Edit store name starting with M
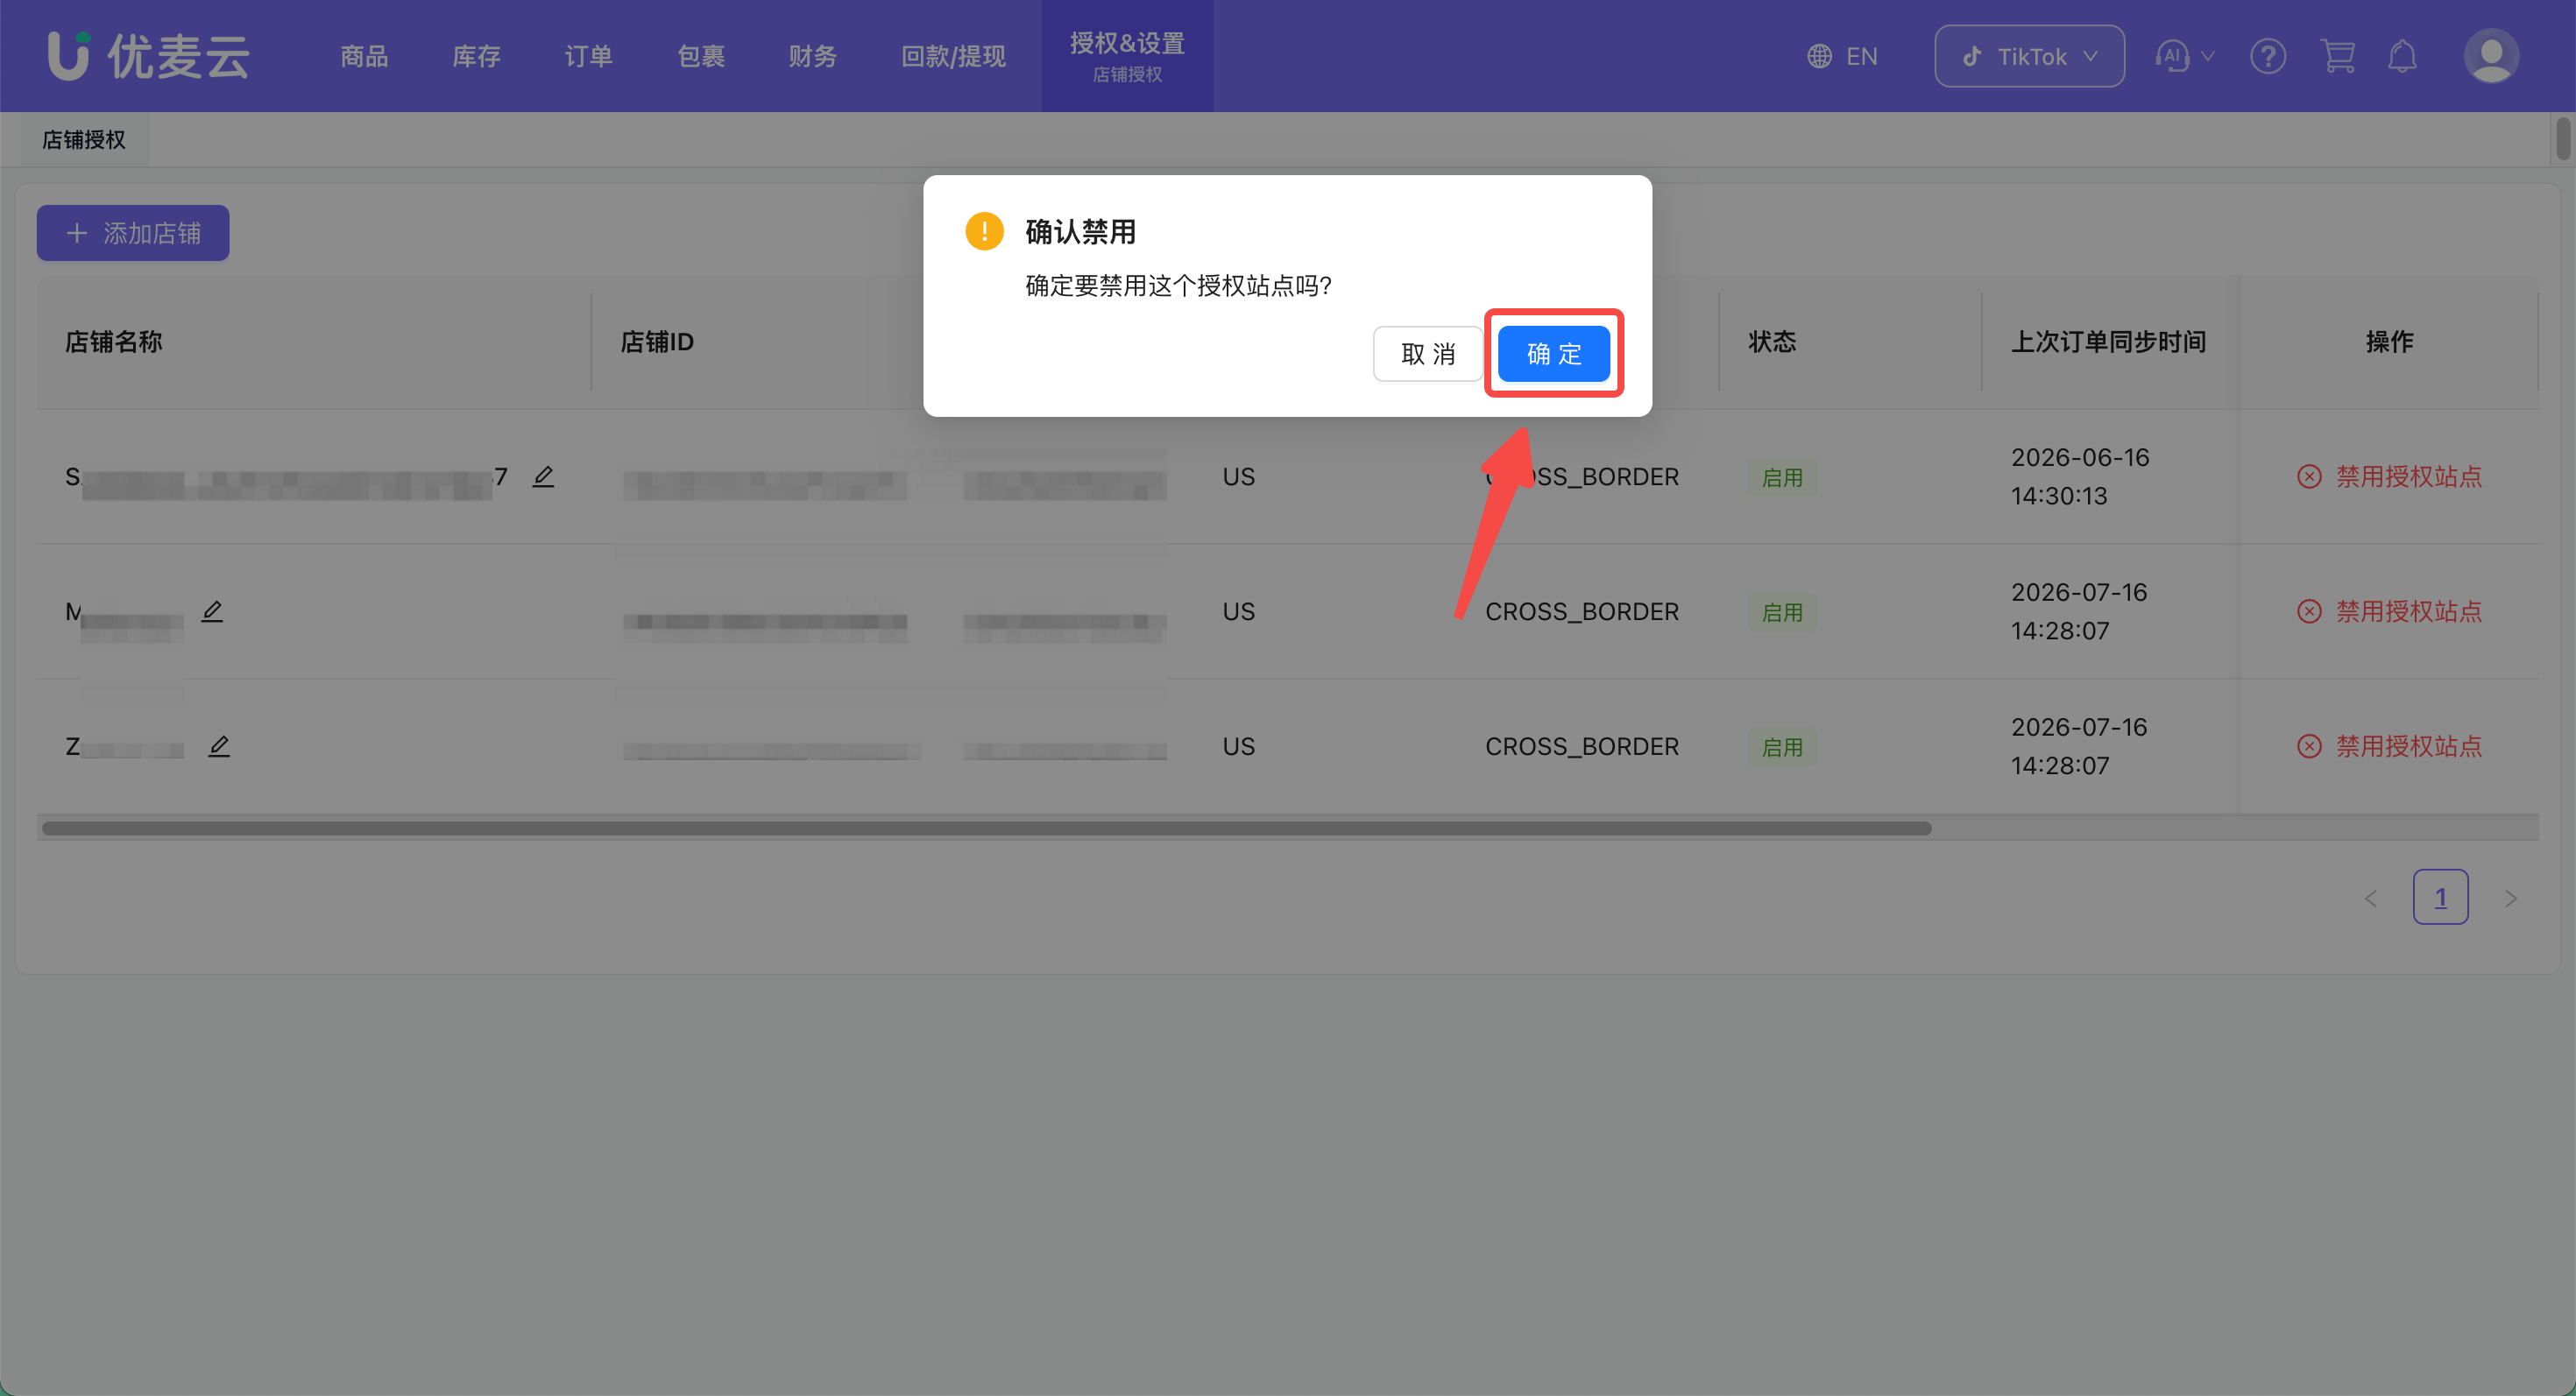Screen dimensions: 2576x1396 tap(212, 610)
